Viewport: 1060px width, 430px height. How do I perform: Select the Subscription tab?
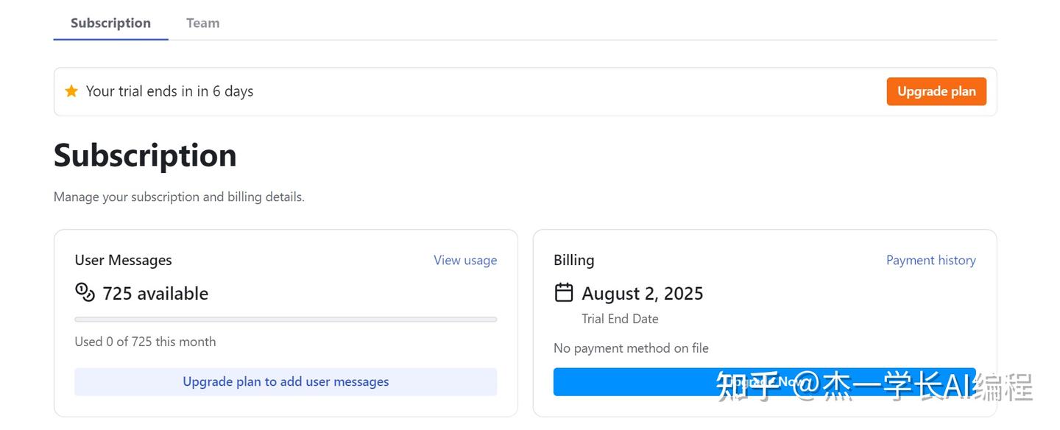pos(110,22)
